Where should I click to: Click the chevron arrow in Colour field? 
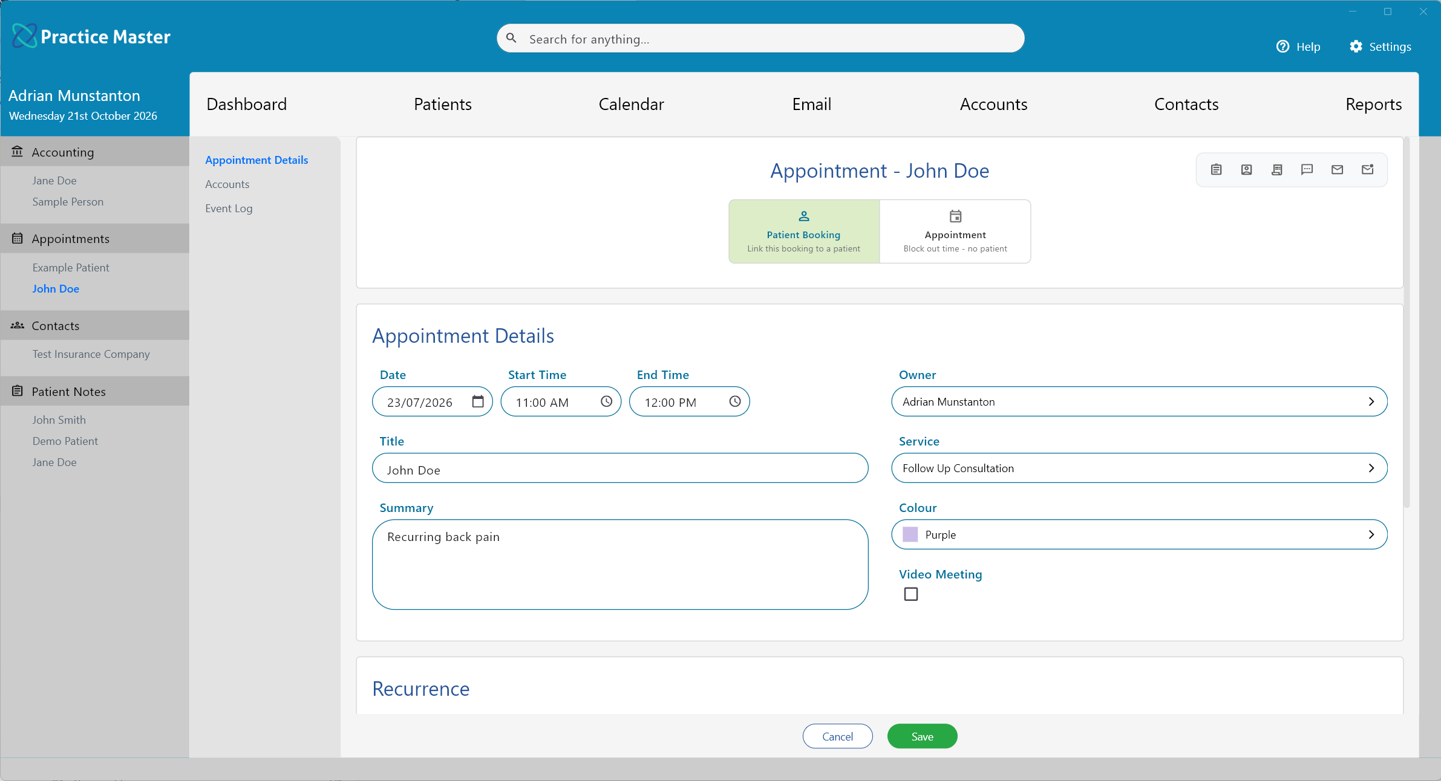1371,534
